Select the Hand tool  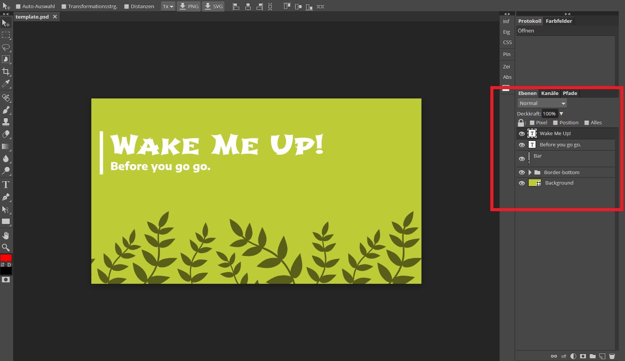(x=6, y=236)
